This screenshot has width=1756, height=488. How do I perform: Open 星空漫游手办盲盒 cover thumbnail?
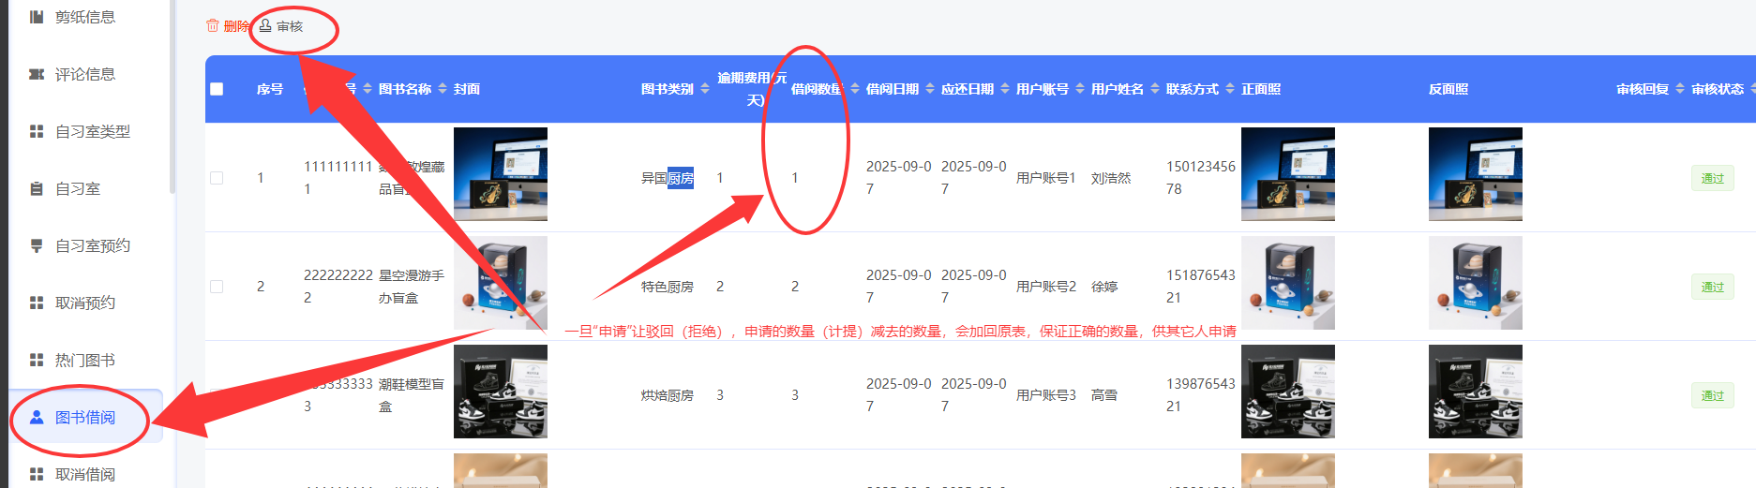pyautogui.click(x=501, y=283)
